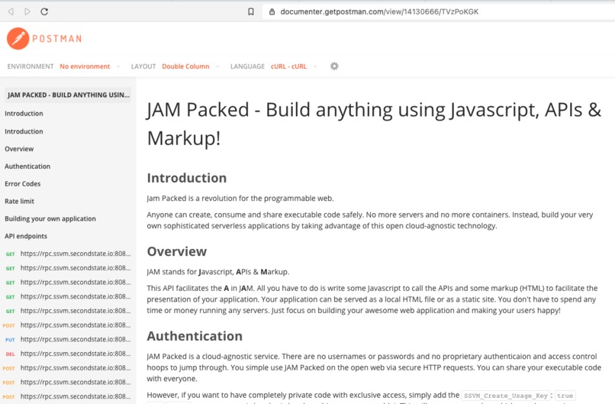The width and height of the screenshot is (615, 404).
Task: Select the JAM PACKED collection header in sidebar
Action: (68, 95)
